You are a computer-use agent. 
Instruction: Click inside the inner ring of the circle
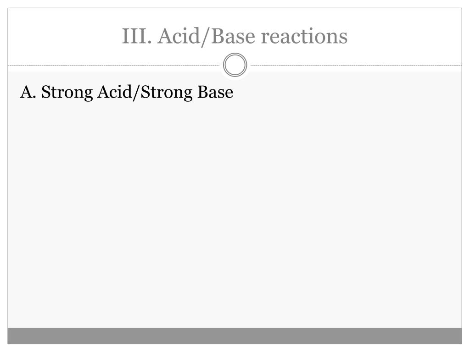tap(235, 65)
